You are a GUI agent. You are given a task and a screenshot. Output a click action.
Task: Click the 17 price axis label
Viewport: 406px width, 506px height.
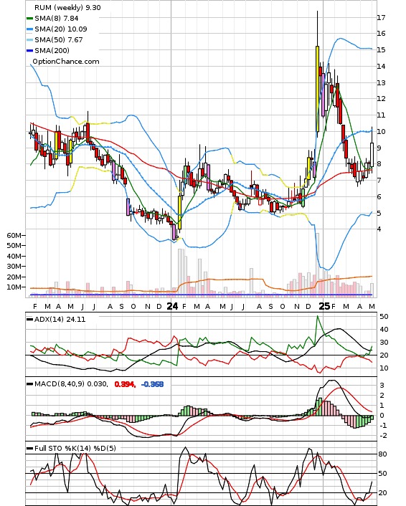(x=381, y=18)
